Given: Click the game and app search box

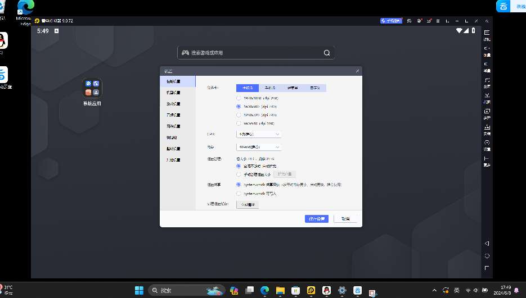Looking at the screenshot, I should click(256, 53).
